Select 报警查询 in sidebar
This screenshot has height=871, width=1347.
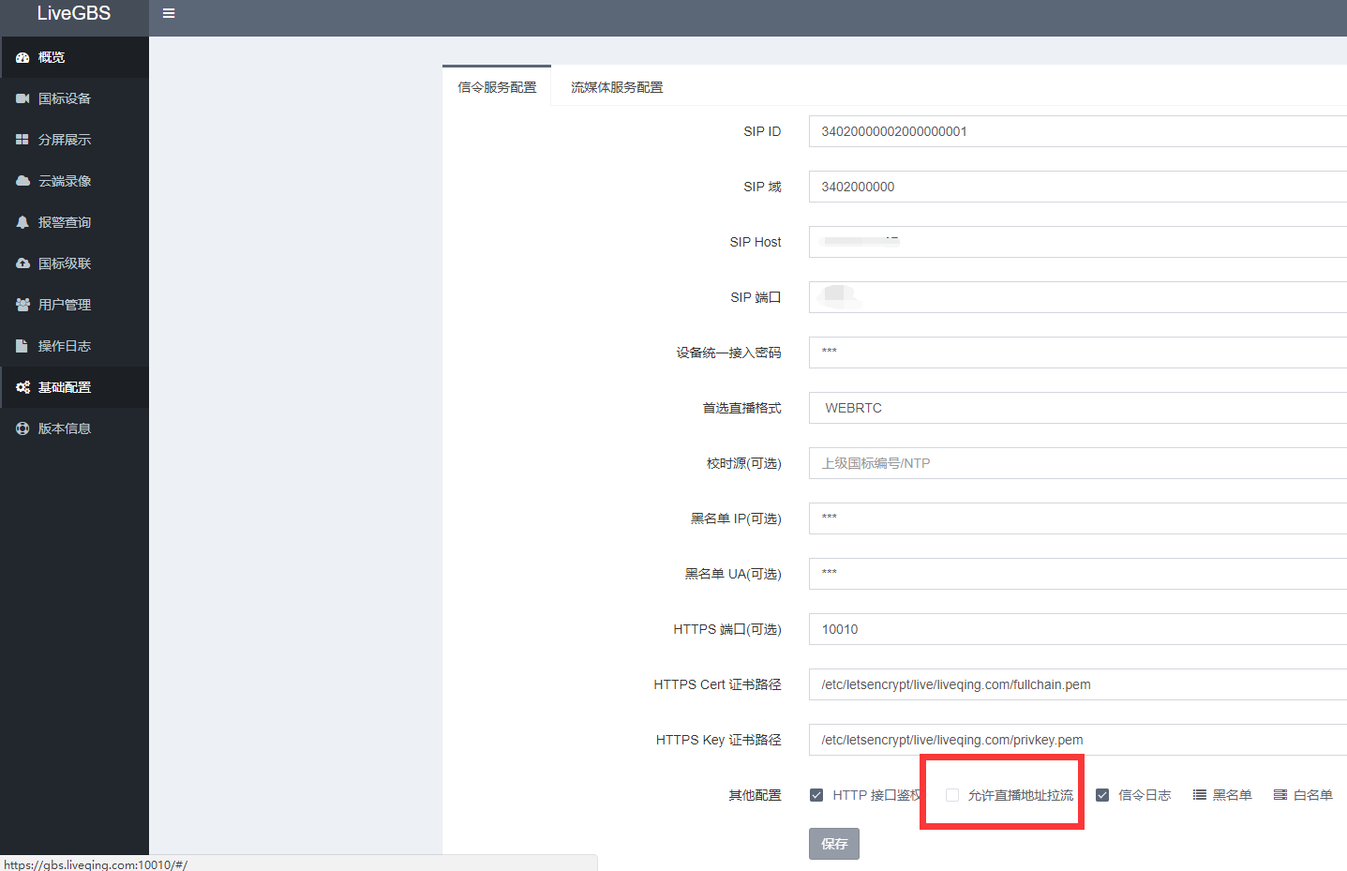pyautogui.click(x=74, y=222)
